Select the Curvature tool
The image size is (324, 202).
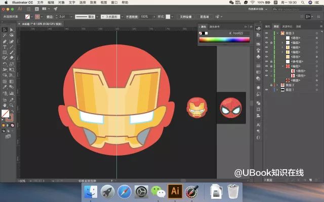pos(11,41)
